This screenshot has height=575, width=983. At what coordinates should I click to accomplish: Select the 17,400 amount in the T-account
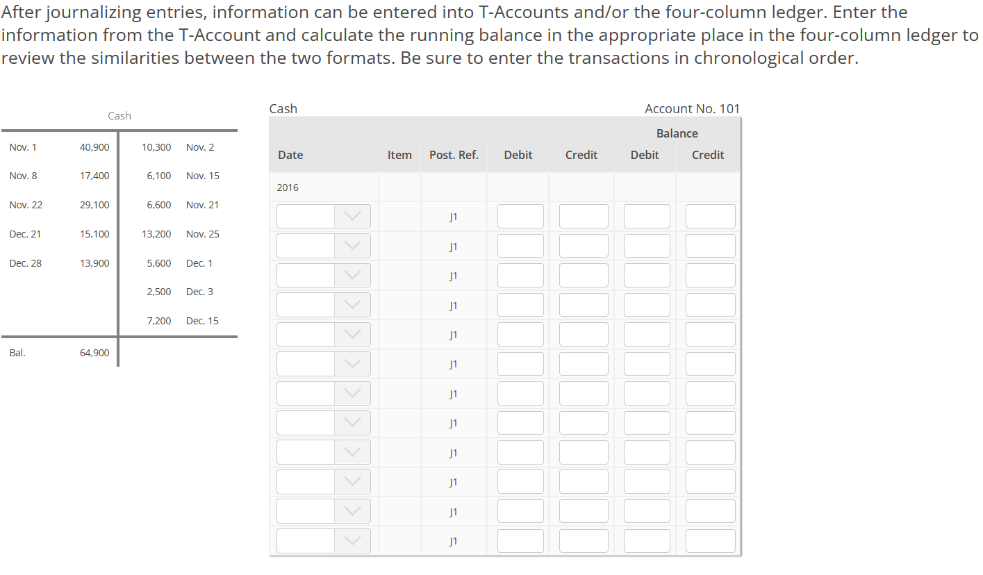[94, 176]
